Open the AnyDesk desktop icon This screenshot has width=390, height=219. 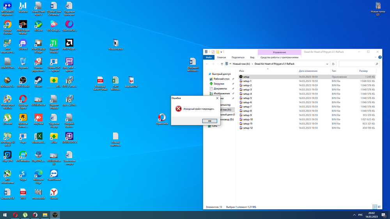[38, 117]
